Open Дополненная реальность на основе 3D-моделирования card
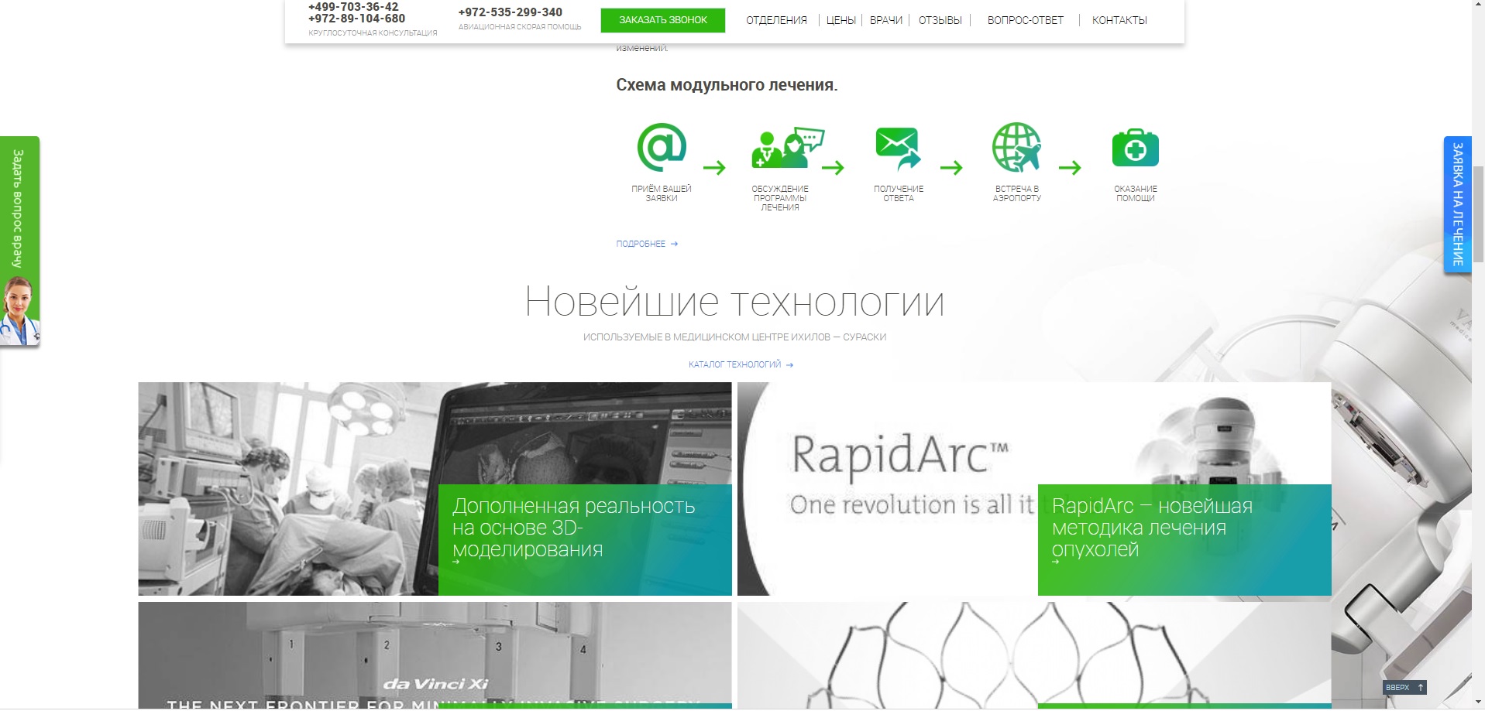1485x711 pixels. click(585, 539)
